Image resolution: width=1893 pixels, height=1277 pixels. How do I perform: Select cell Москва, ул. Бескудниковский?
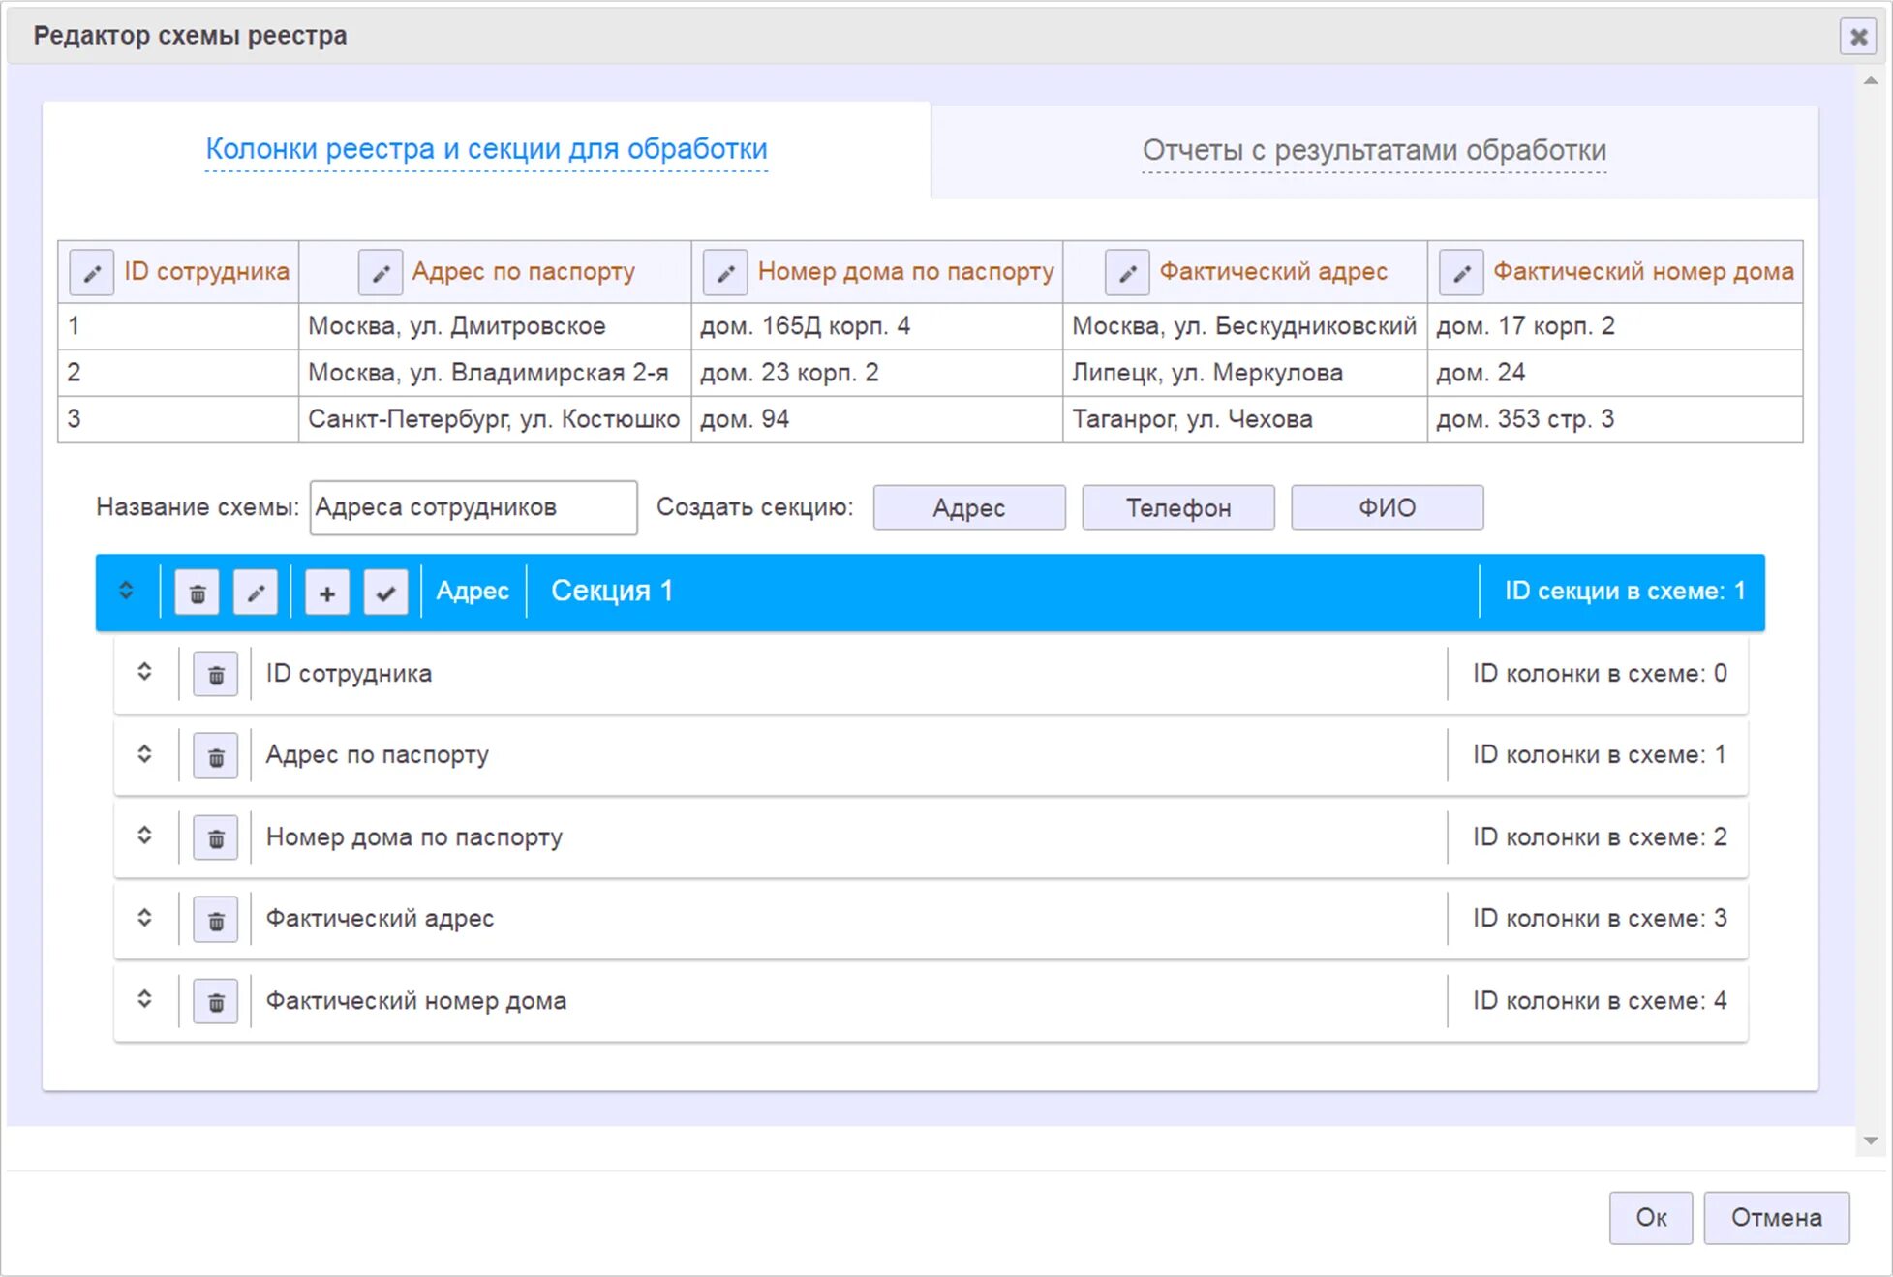point(1245,326)
